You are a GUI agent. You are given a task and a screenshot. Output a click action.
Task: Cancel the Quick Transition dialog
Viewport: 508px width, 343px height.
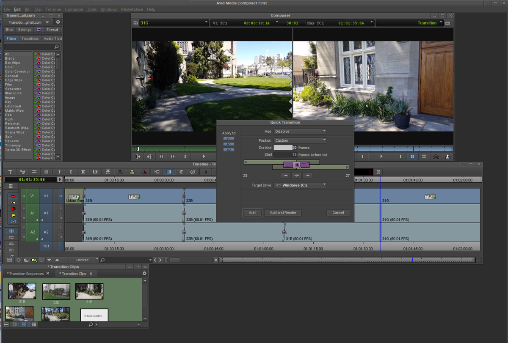338,213
